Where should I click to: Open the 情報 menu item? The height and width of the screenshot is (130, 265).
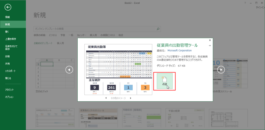coord(7,17)
